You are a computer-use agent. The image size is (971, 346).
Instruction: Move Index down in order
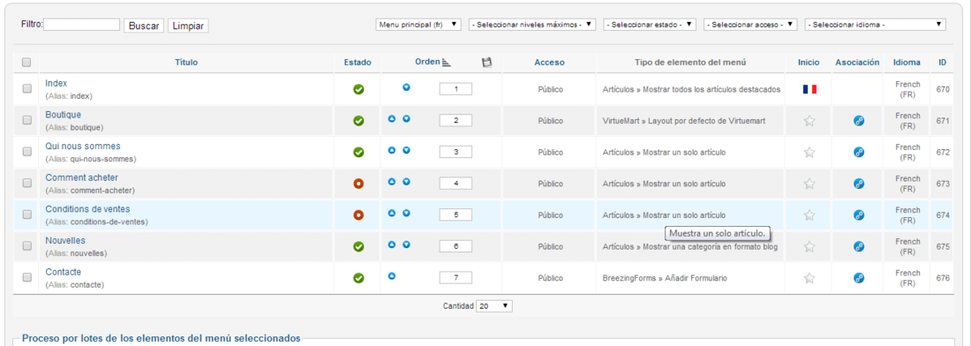(406, 87)
